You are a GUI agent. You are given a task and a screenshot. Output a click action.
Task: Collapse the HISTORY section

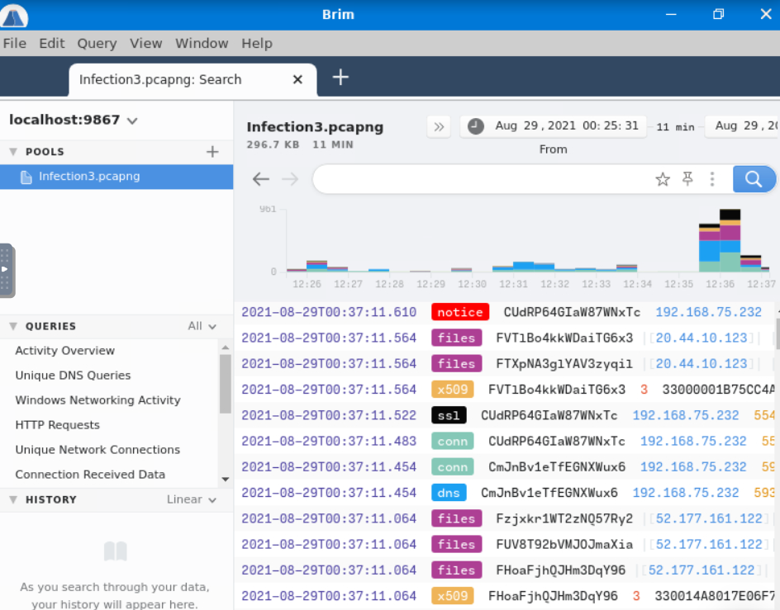tap(13, 499)
